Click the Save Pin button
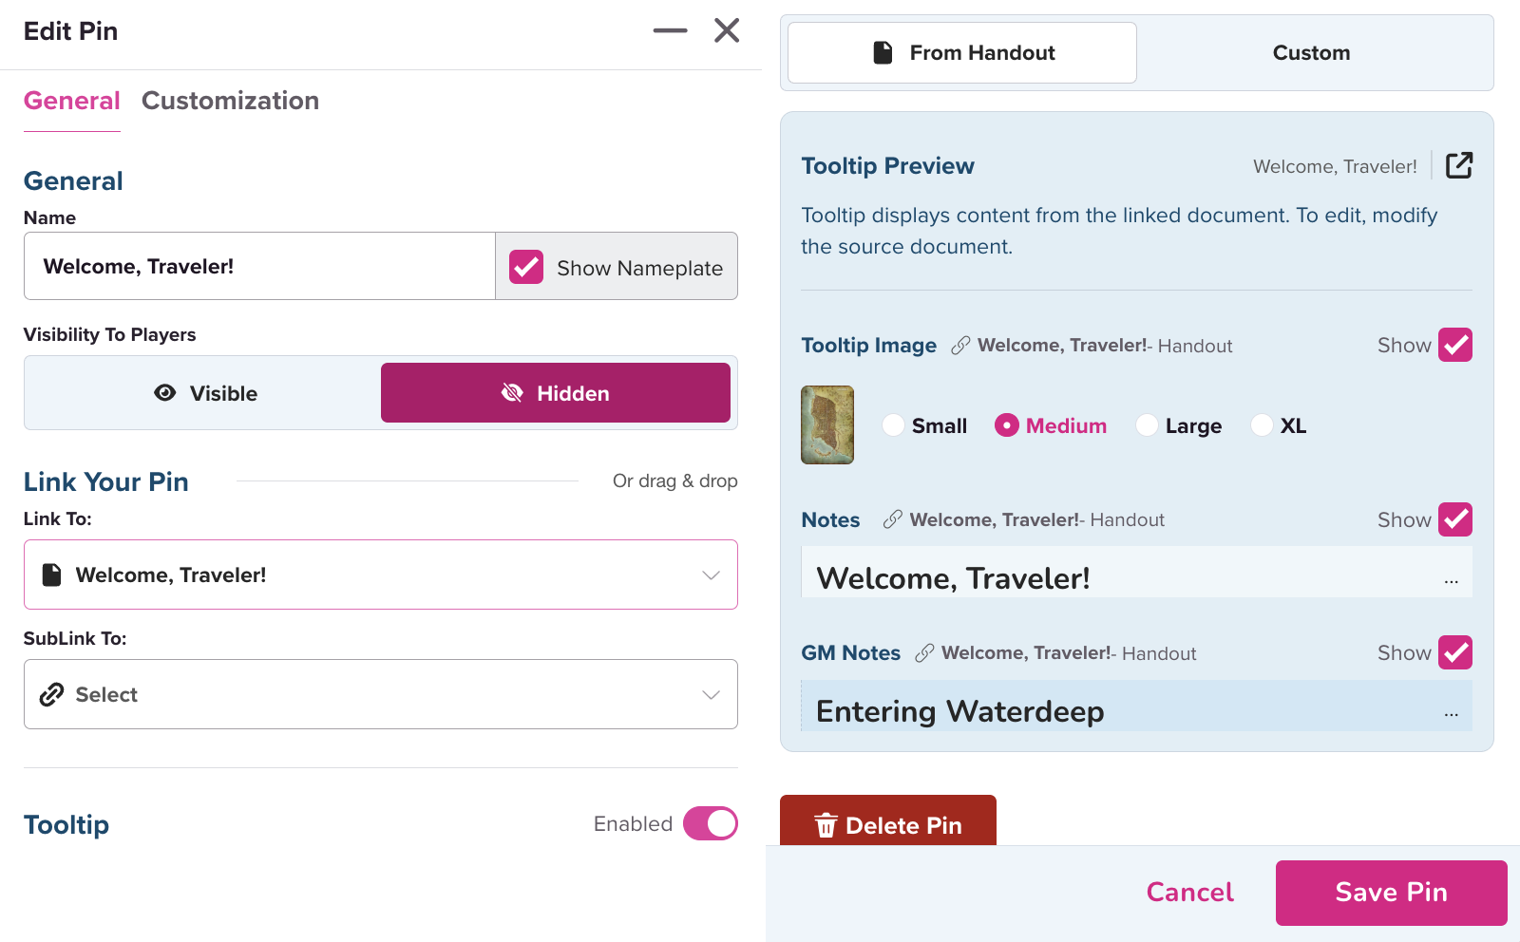Image resolution: width=1520 pixels, height=942 pixels. [x=1391, y=893]
